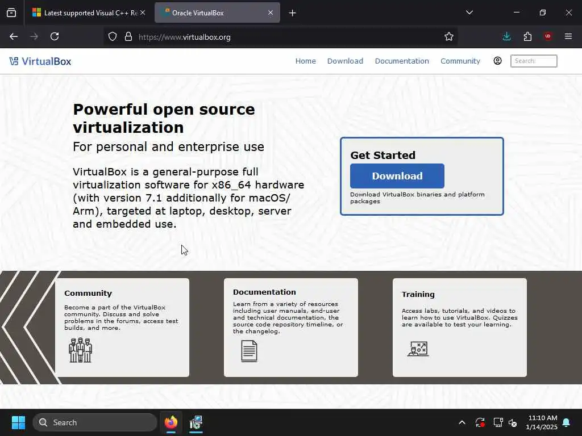Image resolution: width=582 pixels, height=436 pixels.
Task: Open the uBlock Origin extension icon
Action: coord(548,36)
